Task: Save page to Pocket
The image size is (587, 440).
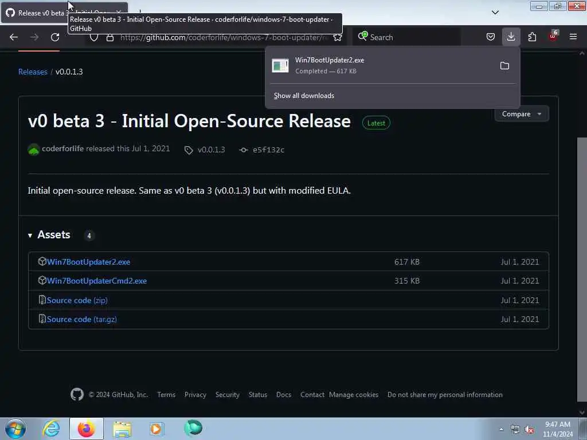Action: (491, 37)
